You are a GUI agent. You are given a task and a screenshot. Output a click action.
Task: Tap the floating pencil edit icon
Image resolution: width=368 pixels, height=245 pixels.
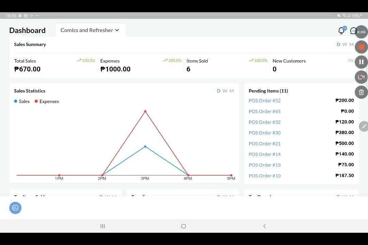click(364, 127)
